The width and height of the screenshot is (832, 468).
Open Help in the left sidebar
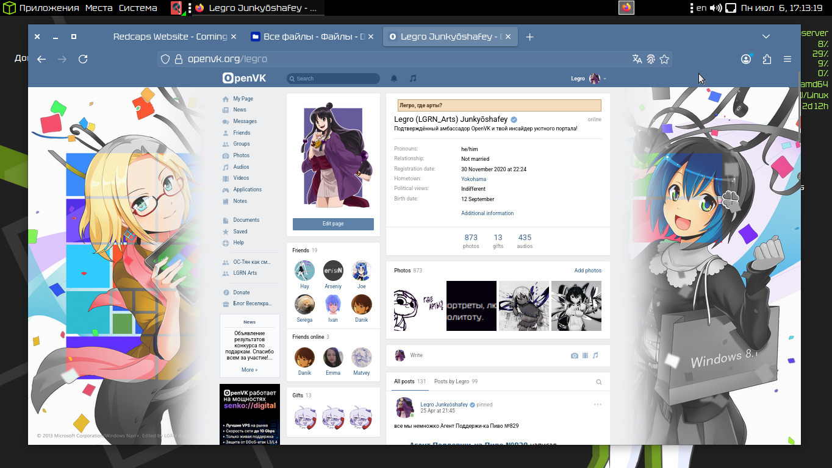(x=238, y=243)
